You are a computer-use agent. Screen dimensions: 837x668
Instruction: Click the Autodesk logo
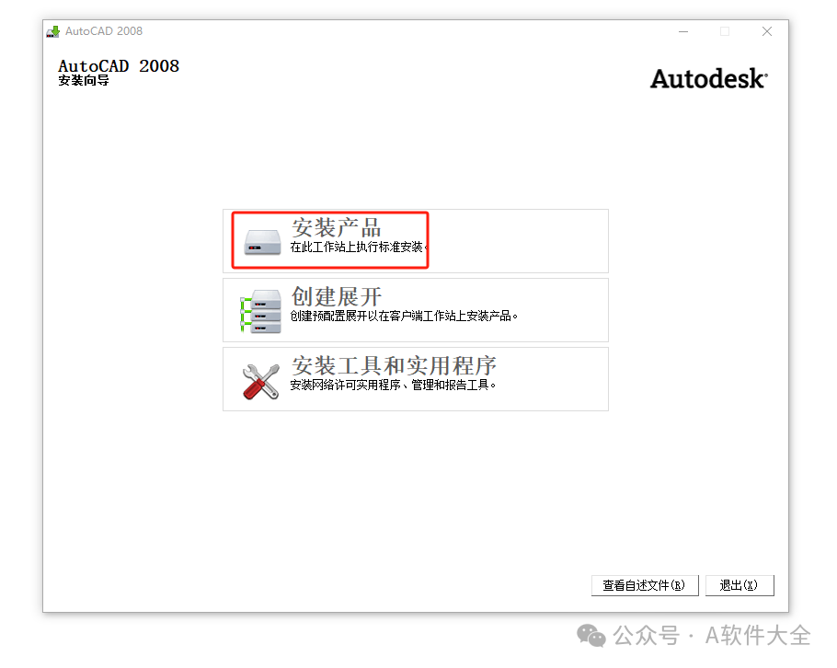(709, 78)
